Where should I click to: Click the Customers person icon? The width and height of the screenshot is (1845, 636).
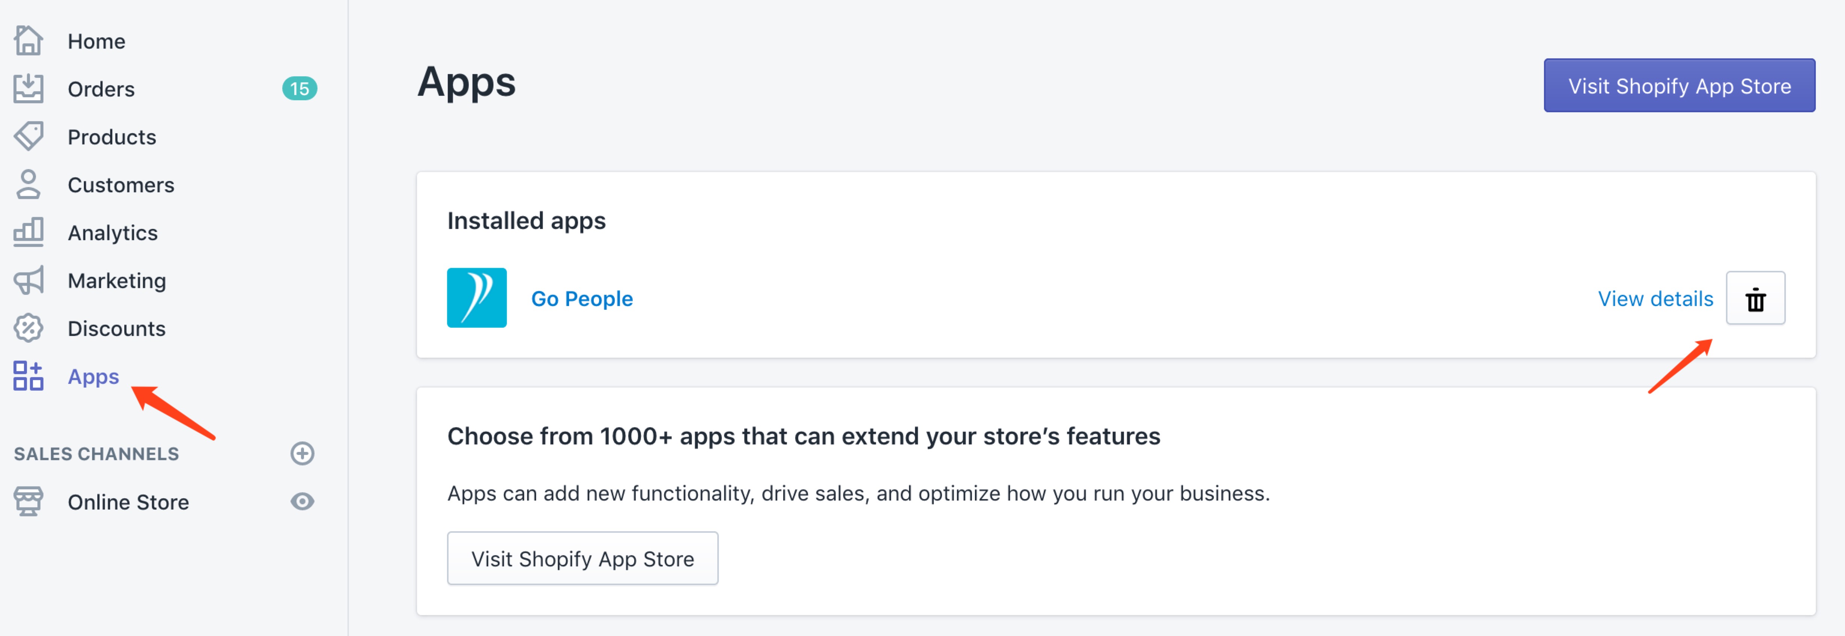tap(29, 184)
